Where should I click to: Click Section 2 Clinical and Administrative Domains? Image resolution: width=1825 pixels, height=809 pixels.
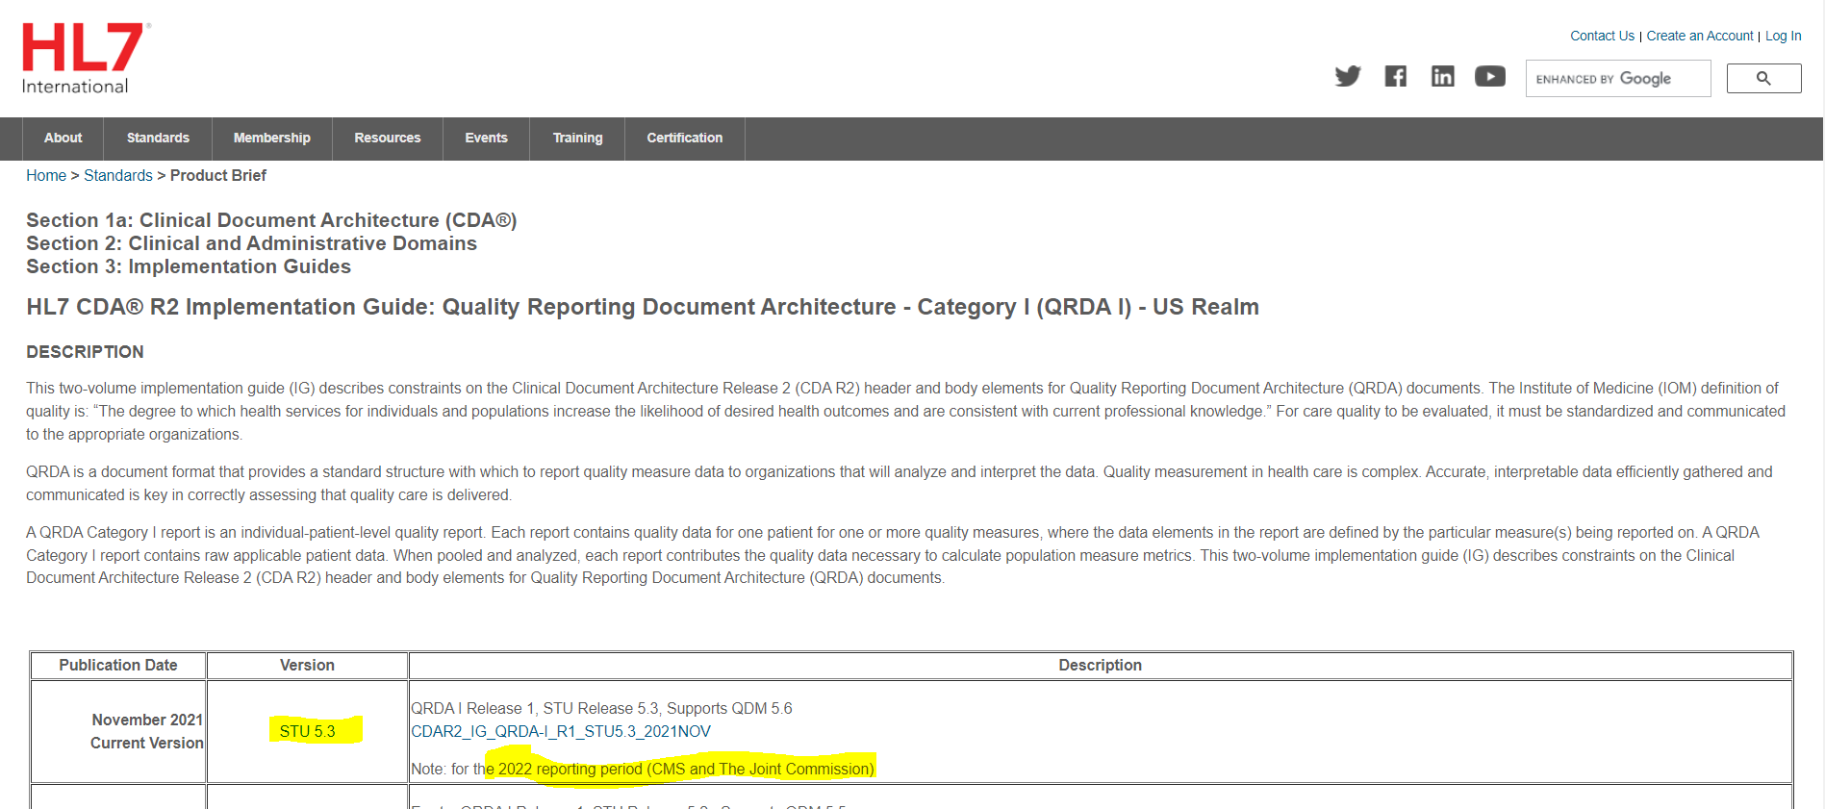tap(251, 243)
